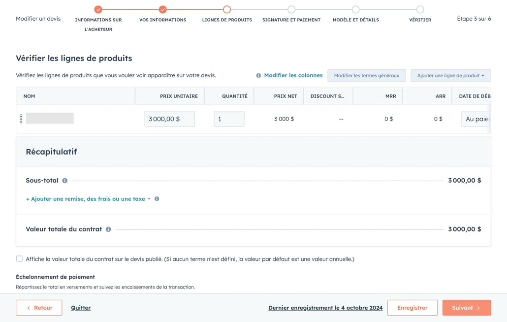507x322 pixels.
Task: Click the Enregistrer button
Action: click(412, 308)
